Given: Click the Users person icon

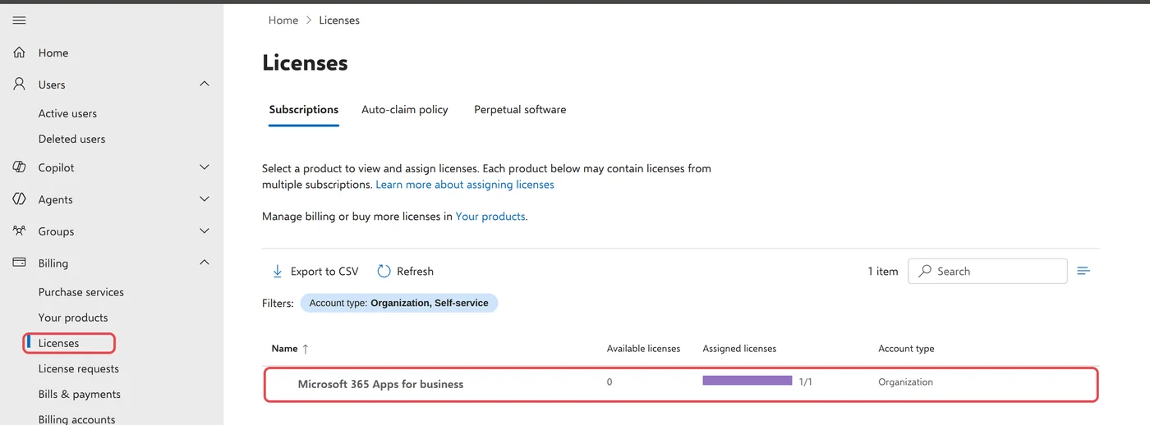Looking at the screenshot, I should (19, 85).
